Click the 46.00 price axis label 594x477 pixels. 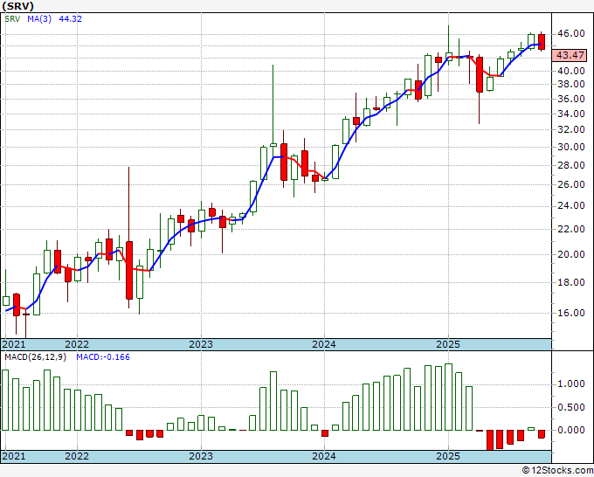(x=572, y=33)
